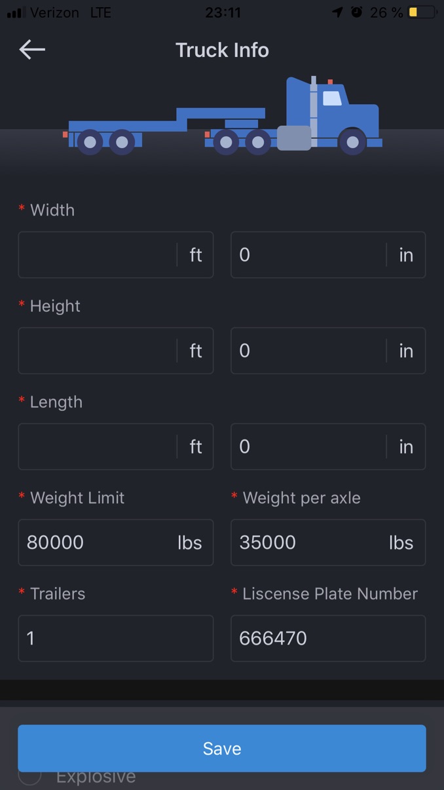
Task: Edit the Weight per axle field
Action: 311,542
